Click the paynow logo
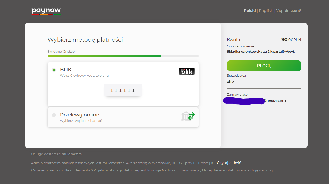329x184 pixels. click(46, 11)
